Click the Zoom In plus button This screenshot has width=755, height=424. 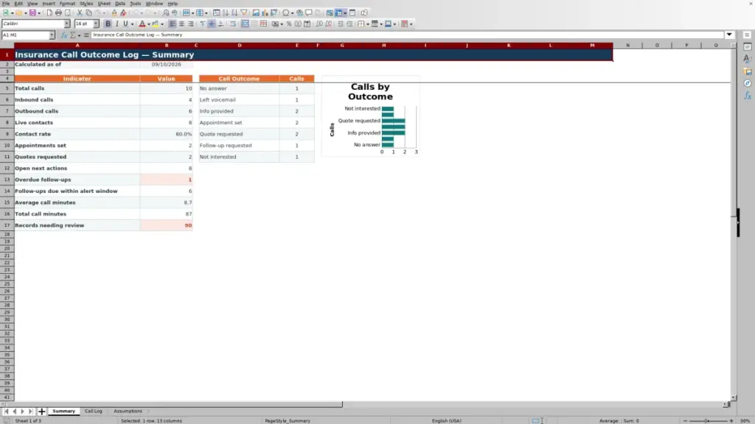731,420
